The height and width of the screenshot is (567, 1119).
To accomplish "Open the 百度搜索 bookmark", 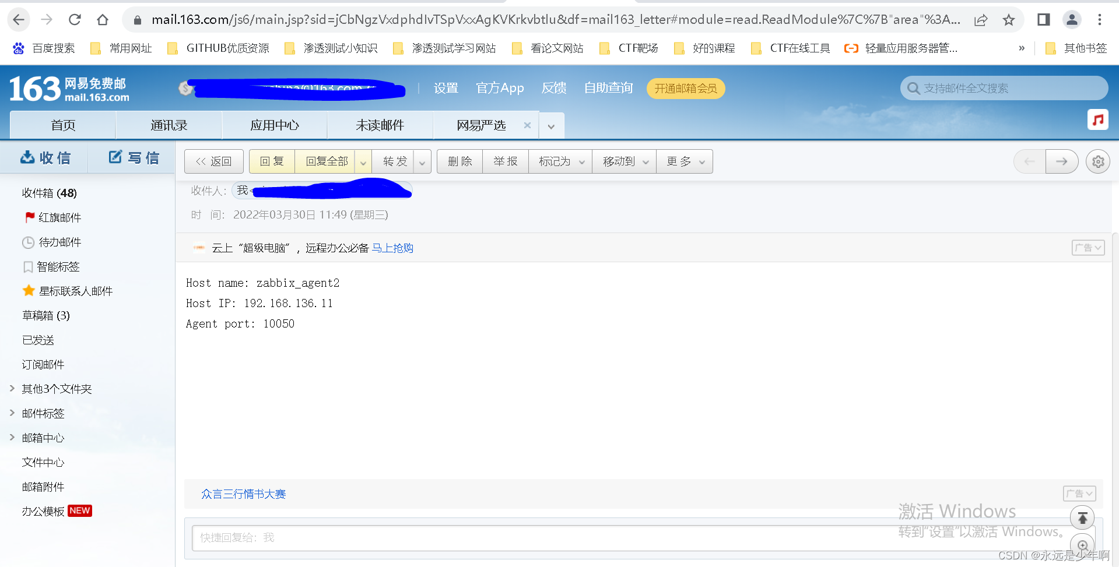I will (x=44, y=48).
